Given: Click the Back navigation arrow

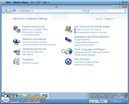Looking at the screenshot, I should point(4,11).
